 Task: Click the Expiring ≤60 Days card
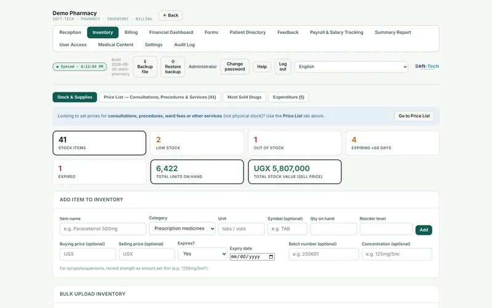tap(392, 143)
